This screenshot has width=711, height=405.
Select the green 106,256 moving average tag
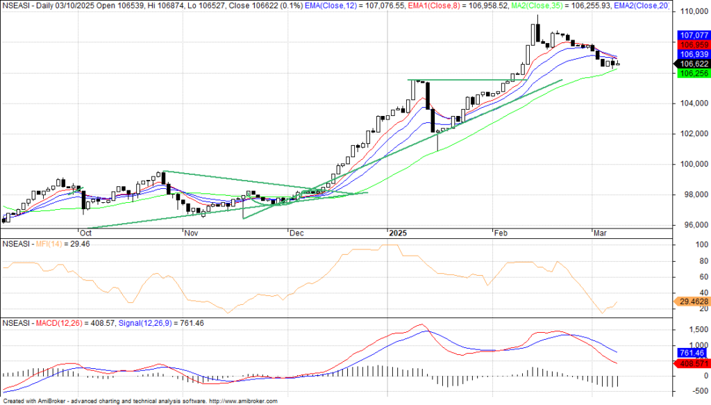click(x=692, y=73)
